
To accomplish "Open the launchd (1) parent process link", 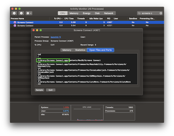I will click(x=56, y=37).
